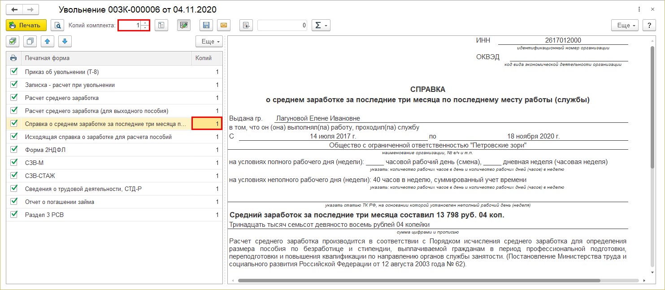Image resolution: width=665 pixels, height=290 pixels.
Task: Toggle checkbox for Исходящая справка о заработке
Action: [x=13, y=137]
